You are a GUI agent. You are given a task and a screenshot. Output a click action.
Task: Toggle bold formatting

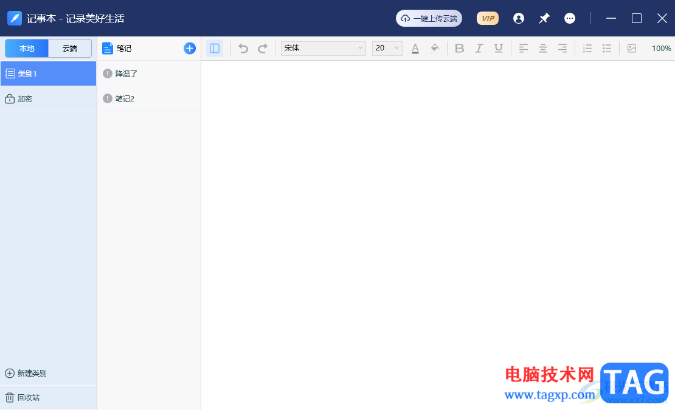[459, 48]
